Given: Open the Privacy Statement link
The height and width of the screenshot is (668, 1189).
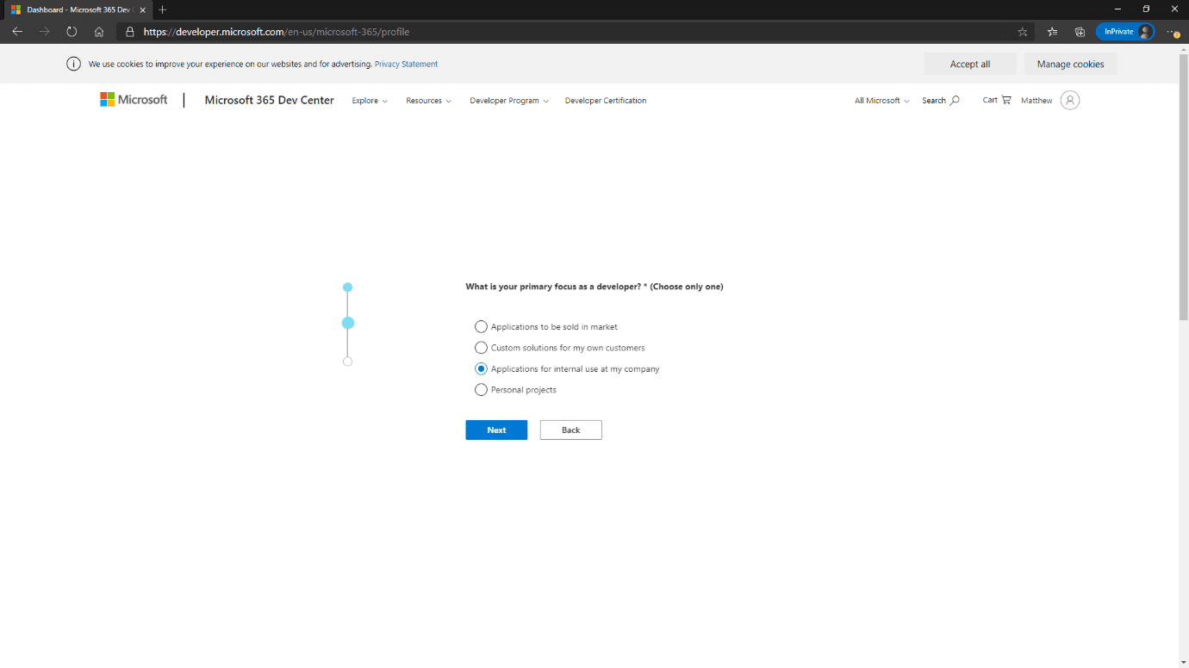Looking at the screenshot, I should pyautogui.click(x=406, y=65).
